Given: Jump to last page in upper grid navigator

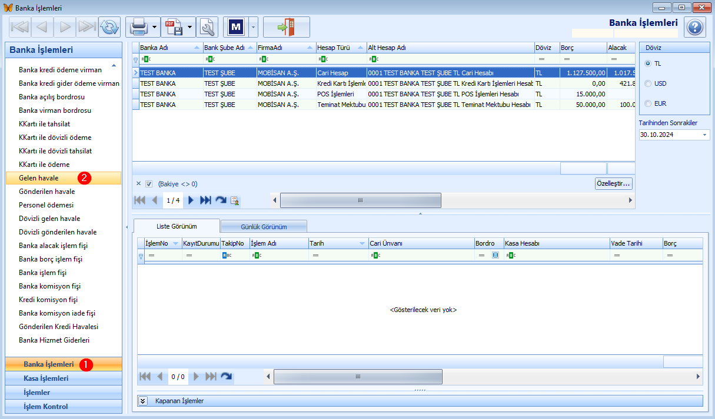Looking at the screenshot, I should 205,200.
